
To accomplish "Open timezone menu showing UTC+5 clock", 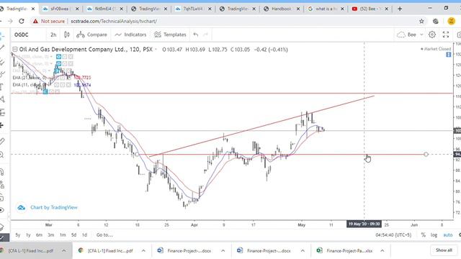I will point(393,235).
